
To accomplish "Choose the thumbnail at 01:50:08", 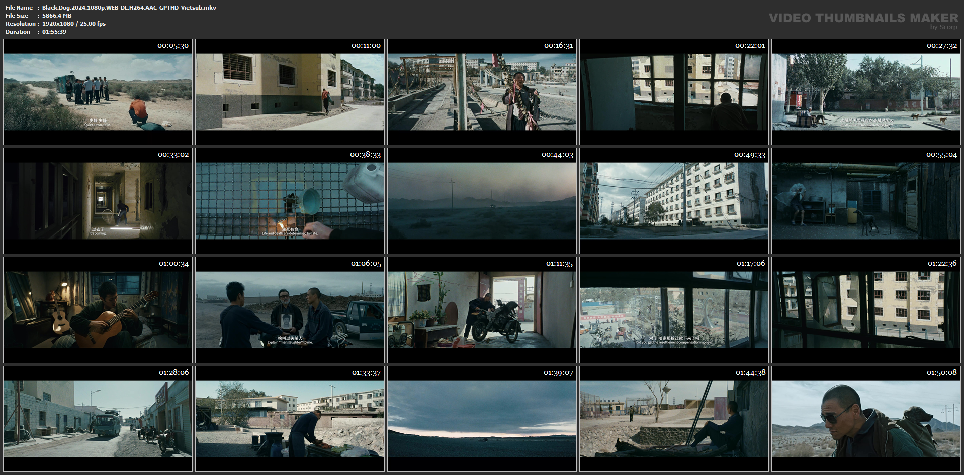I will tap(866, 419).
